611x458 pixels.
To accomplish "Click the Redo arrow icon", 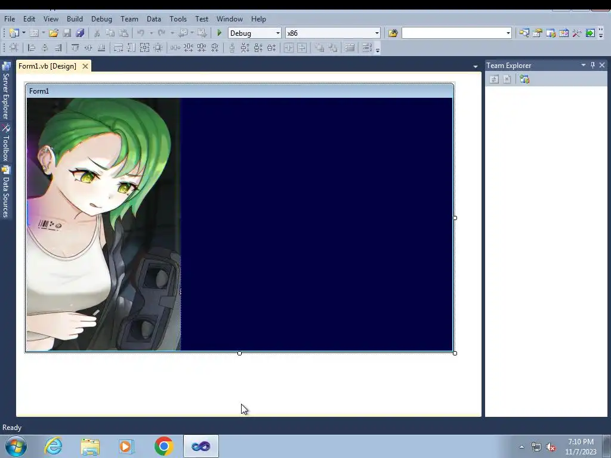I will point(162,33).
